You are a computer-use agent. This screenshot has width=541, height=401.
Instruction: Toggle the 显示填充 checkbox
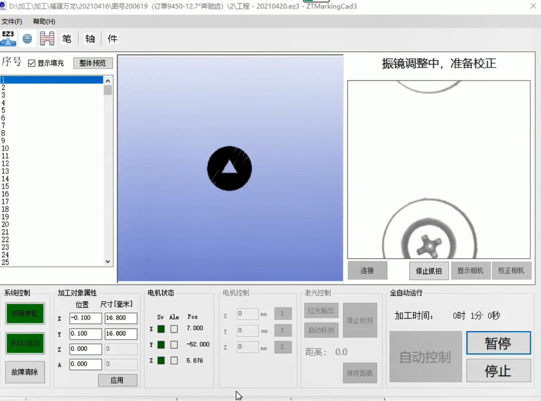click(32, 63)
